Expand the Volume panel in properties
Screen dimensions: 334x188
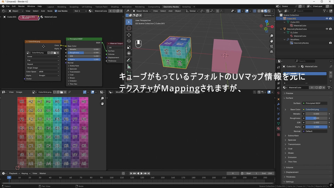click(289, 167)
